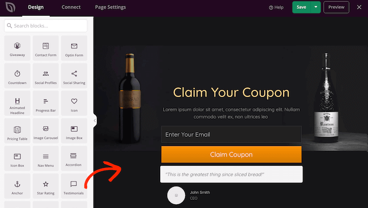
Task: Click the Preview button
Action: click(336, 7)
